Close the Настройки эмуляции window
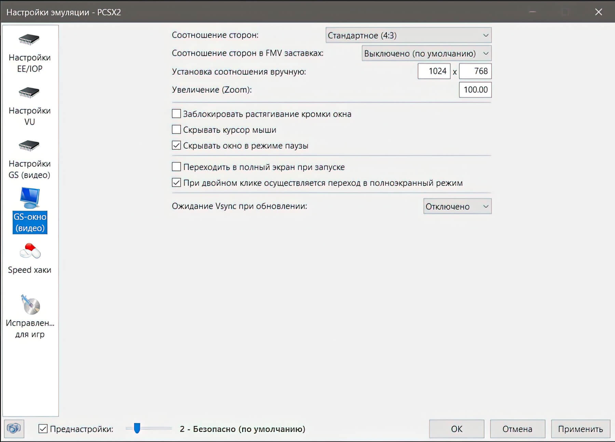The height and width of the screenshot is (442, 615). [x=599, y=12]
